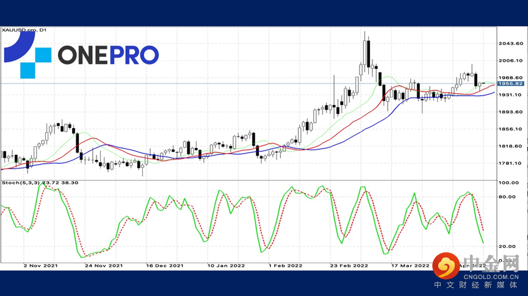Click the 1968.60 price axis label
Viewport: 528px width, 296px height.
point(511,77)
